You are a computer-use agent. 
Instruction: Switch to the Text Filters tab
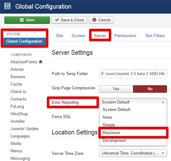tap(155, 35)
